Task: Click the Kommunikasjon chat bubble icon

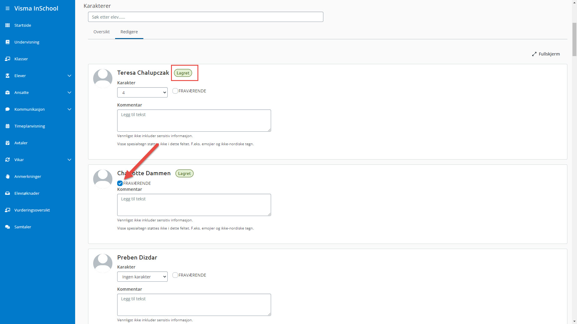Action: 8,109
